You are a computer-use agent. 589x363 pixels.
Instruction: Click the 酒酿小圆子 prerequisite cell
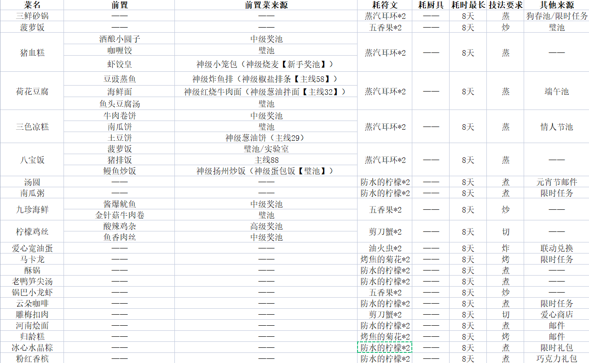point(120,39)
